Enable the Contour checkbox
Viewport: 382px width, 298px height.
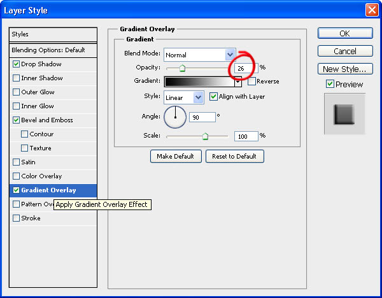point(24,134)
